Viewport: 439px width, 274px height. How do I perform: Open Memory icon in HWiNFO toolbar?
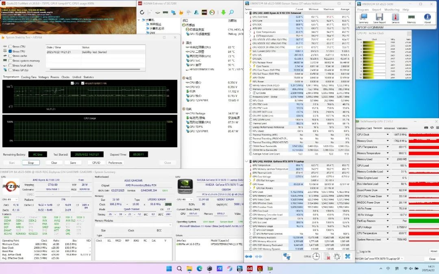pyautogui.click(x=411, y=18)
